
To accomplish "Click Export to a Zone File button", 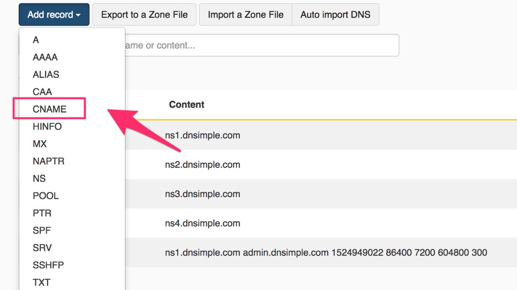I will click(x=144, y=15).
